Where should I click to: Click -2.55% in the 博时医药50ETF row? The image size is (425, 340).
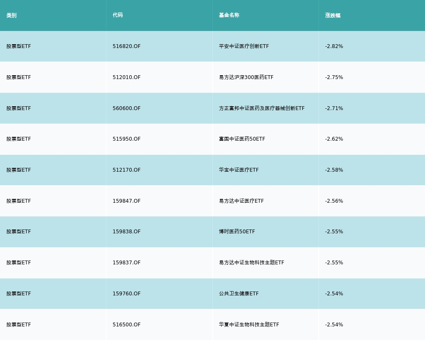[334, 232]
